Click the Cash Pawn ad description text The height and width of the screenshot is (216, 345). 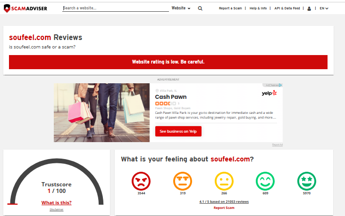tap(216, 115)
